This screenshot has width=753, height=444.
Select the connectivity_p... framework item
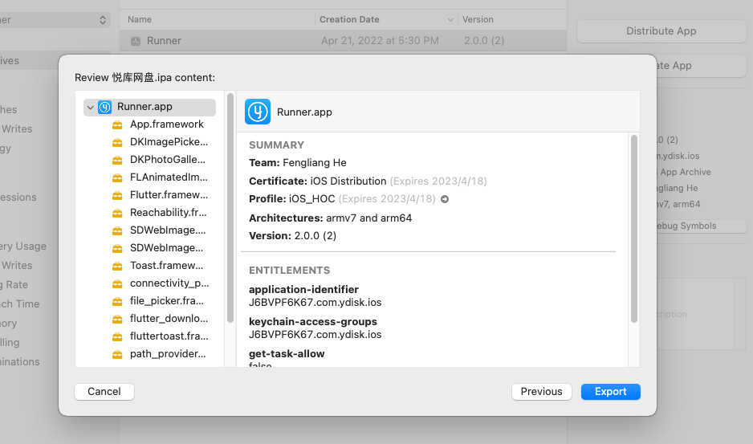pyautogui.click(x=169, y=283)
